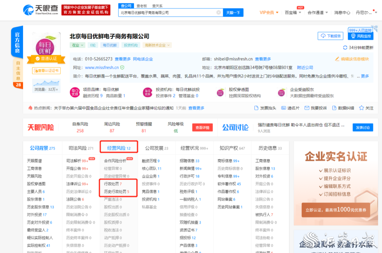Click the clear icon in search box
The width and height of the screenshot is (382, 253).
tap(219, 13)
